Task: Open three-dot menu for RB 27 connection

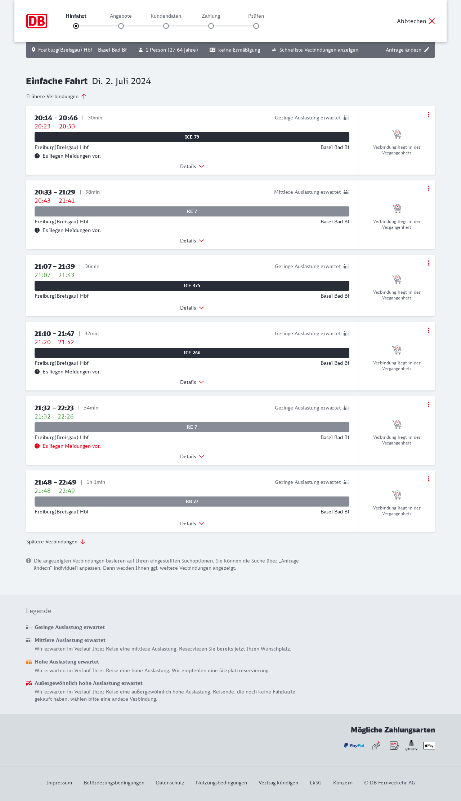Action: pos(428,479)
